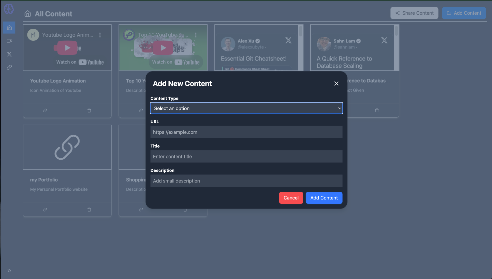Viewport: 492px width, 279px height.
Task: Copy link of my Portfolio card
Action: pos(45,210)
